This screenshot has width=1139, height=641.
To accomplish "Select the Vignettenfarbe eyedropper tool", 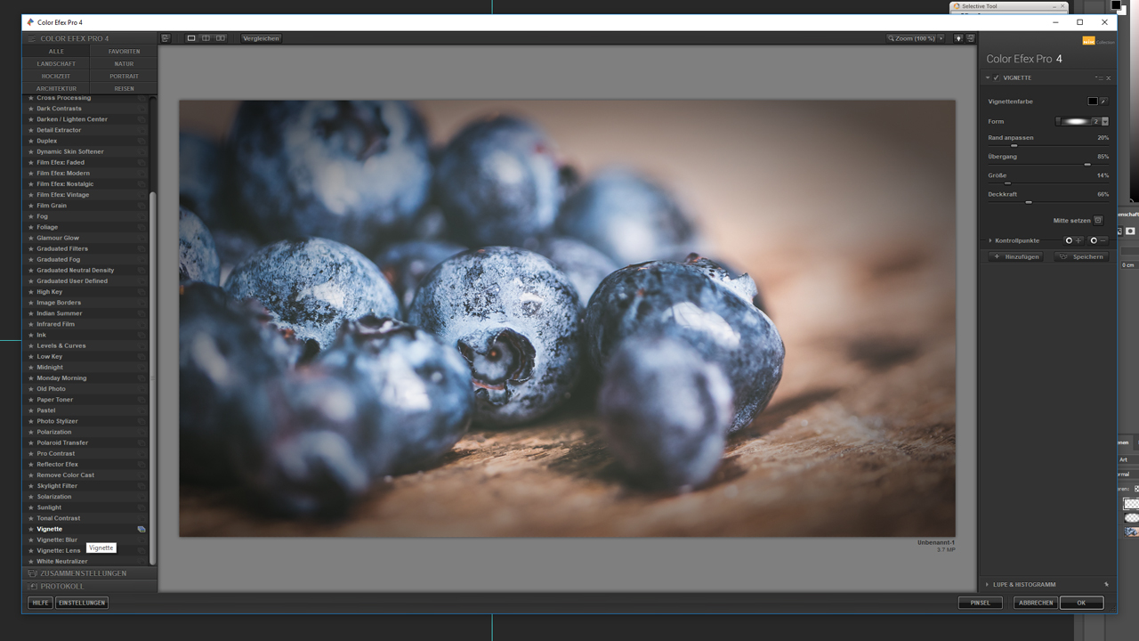I will coord(1104,101).
